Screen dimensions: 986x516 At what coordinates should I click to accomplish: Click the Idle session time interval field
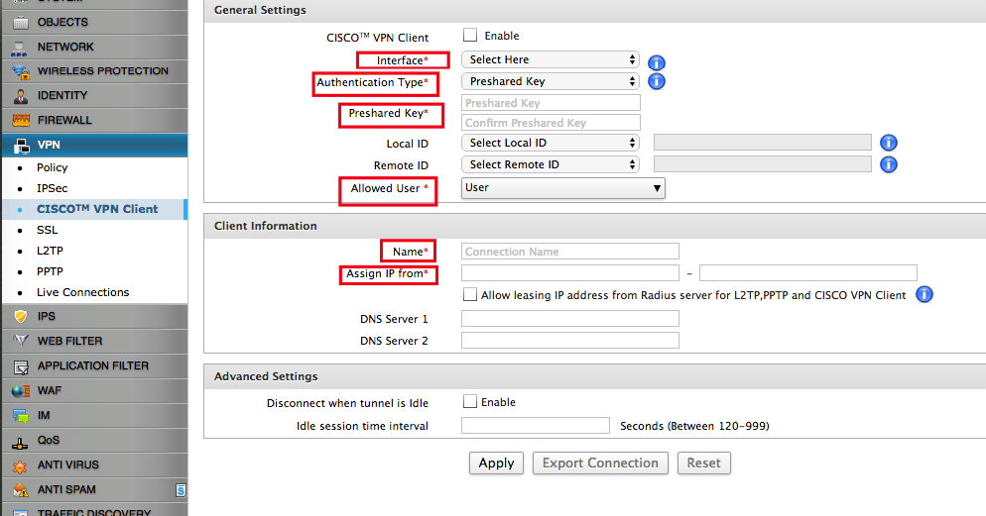pos(536,426)
